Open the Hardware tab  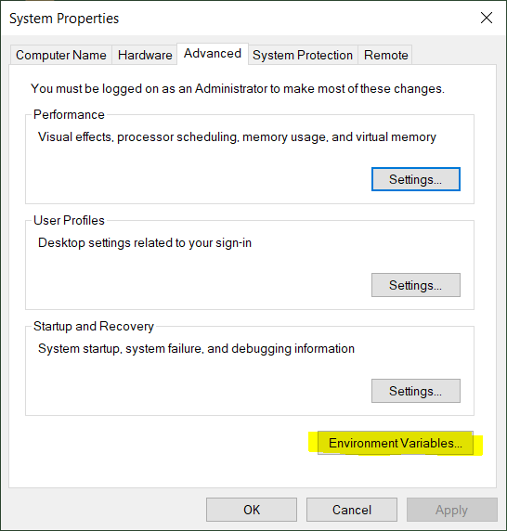tap(145, 55)
